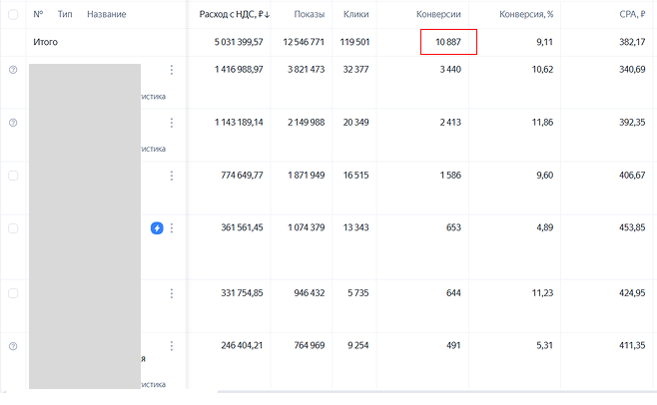This screenshot has height=405, width=657.
Task: Open three-dot menu in the 331 754,85 row
Action: [x=172, y=293]
